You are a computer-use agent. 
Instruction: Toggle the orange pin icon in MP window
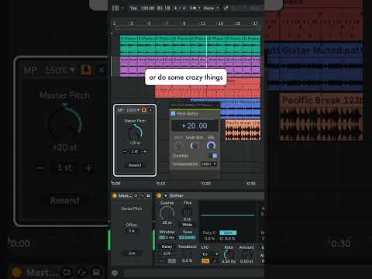coord(144,110)
